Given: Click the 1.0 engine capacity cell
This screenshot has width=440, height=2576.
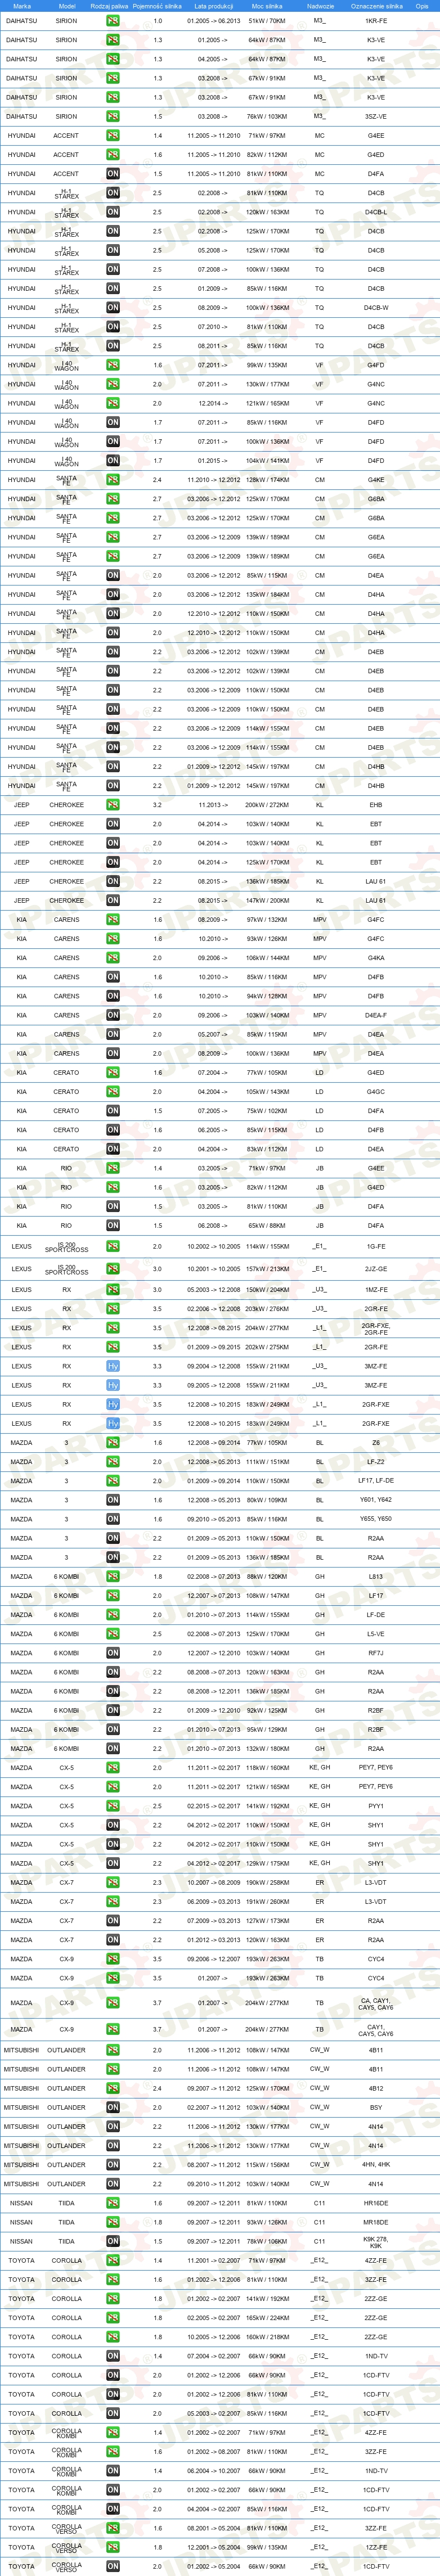Looking at the screenshot, I should click(158, 21).
